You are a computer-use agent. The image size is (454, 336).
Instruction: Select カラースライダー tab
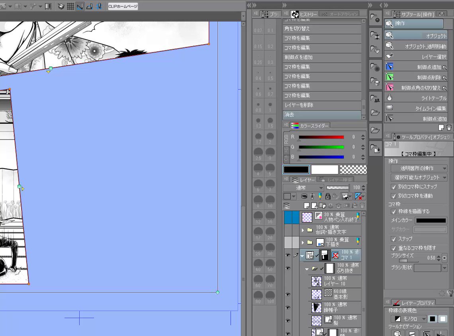click(x=310, y=126)
